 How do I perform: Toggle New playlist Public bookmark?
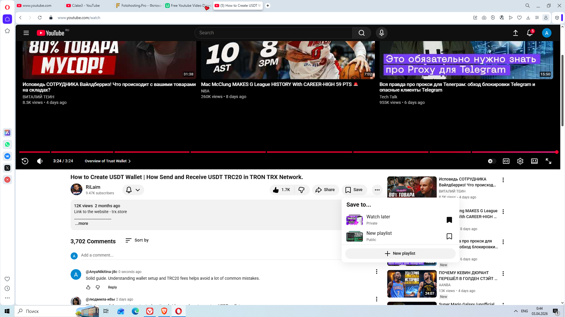tap(449, 236)
